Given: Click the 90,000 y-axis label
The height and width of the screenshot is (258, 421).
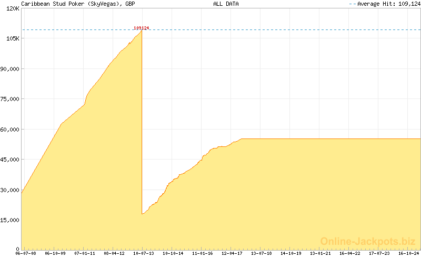Looking at the screenshot, I should click(x=10, y=69).
